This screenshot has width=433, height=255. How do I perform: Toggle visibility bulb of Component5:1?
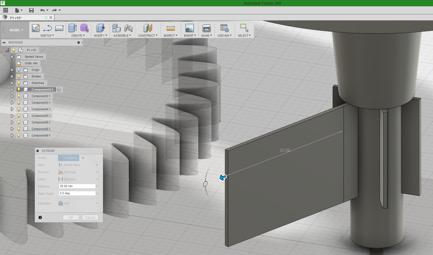[19, 116]
